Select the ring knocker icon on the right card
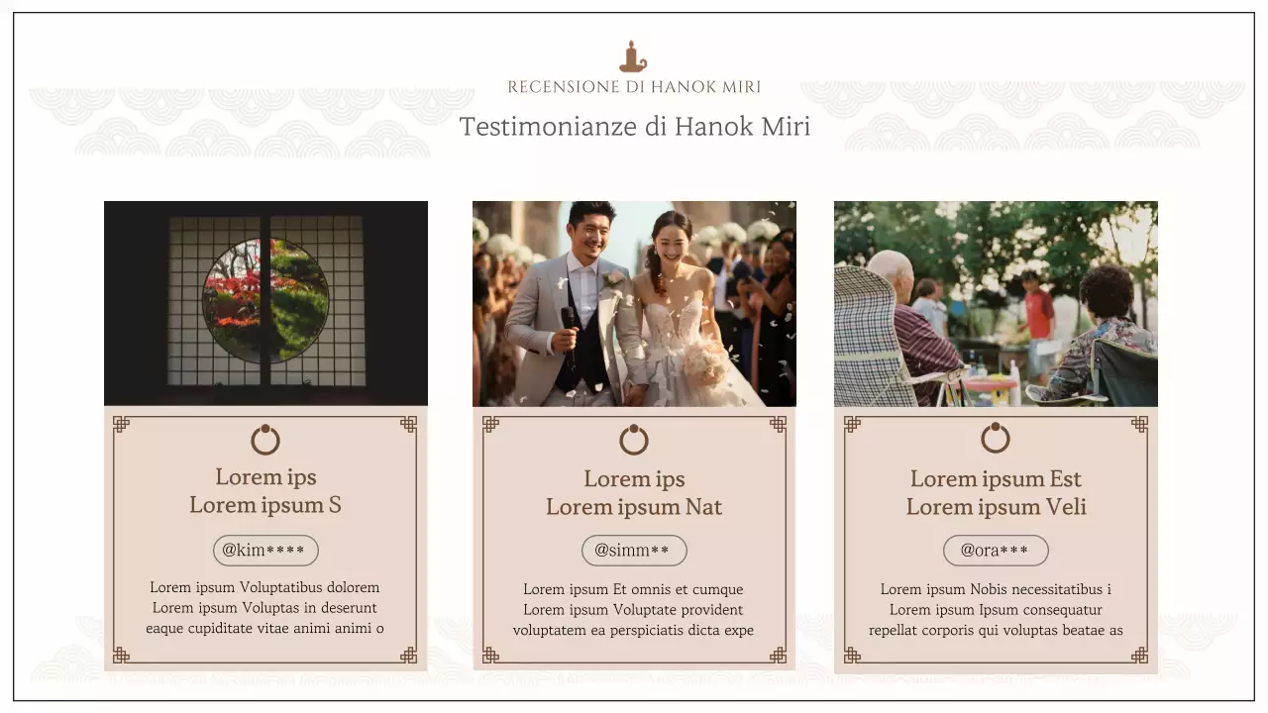This screenshot has width=1268, height=713. click(996, 440)
